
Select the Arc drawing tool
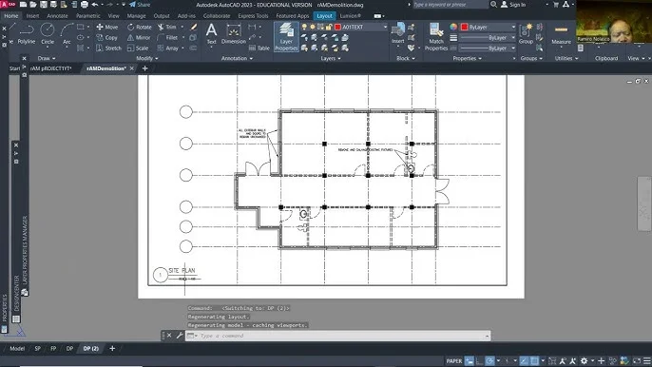(67, 33)
